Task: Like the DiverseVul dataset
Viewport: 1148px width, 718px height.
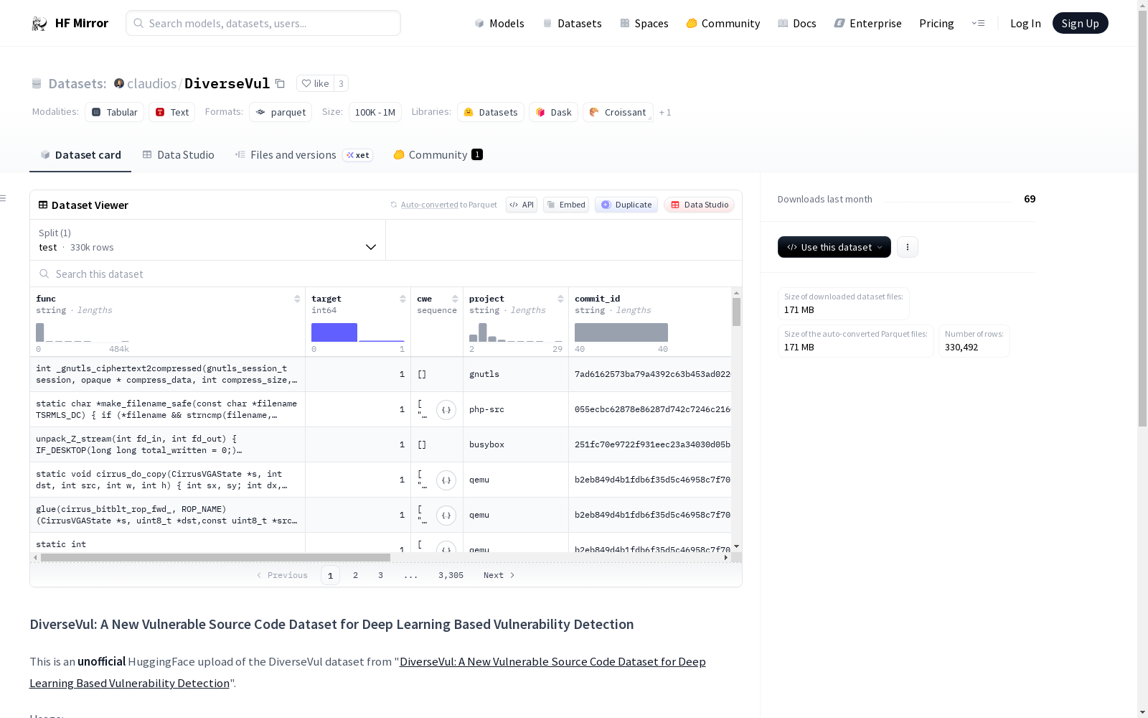Action: click(x=315, y=83)
